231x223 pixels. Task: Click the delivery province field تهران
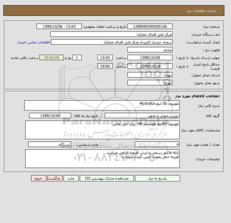[150, 75]
